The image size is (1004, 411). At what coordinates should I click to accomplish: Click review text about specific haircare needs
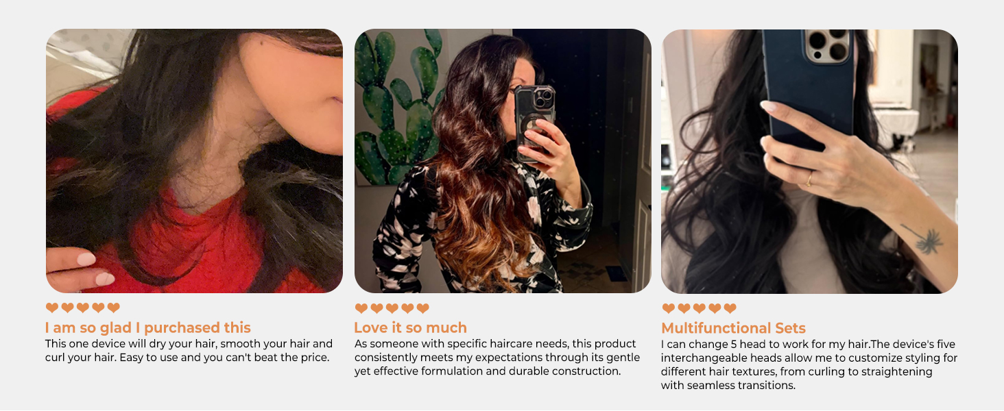point(497,358)
